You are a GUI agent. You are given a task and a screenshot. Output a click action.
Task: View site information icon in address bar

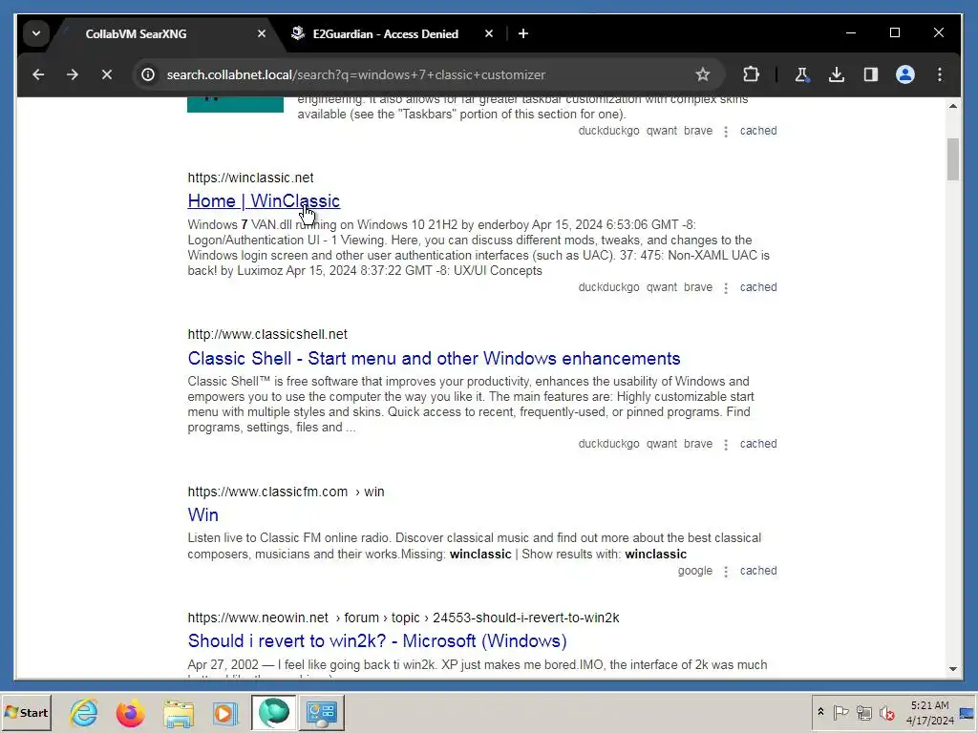(148, 74)
